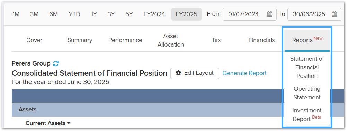Choose Operating Statement from Reports menu
The width and height of the screenshot is (347, 131).
pyautogui.click(x=307, y=93)
